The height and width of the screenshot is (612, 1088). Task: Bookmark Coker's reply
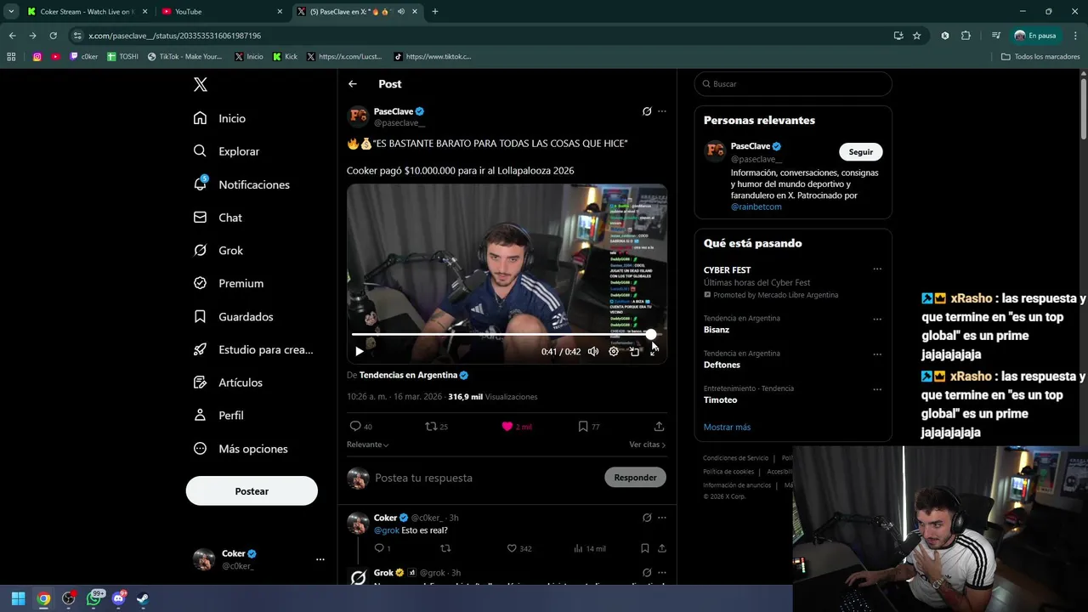point(645,548)
